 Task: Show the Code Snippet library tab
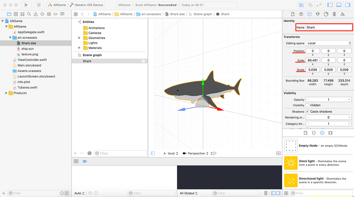tap(314, 133)
